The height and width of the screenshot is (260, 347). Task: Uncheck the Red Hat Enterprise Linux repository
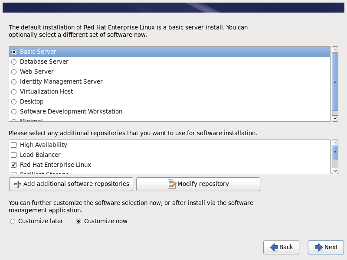(14, 165)
